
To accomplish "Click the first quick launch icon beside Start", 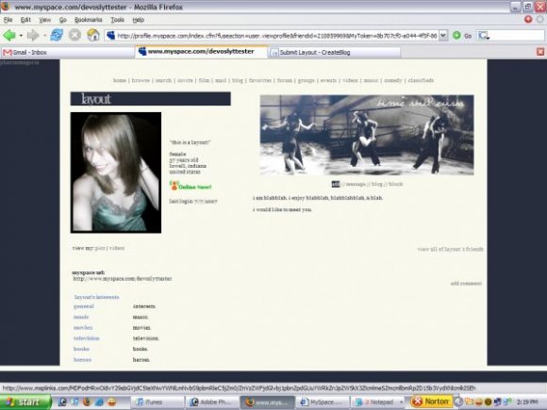I will pyautogui.click(x=62, y=402).
